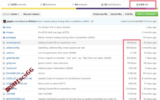Click the 'Add LICENSE' commit message
160x100 pixels.
point(45,94)
